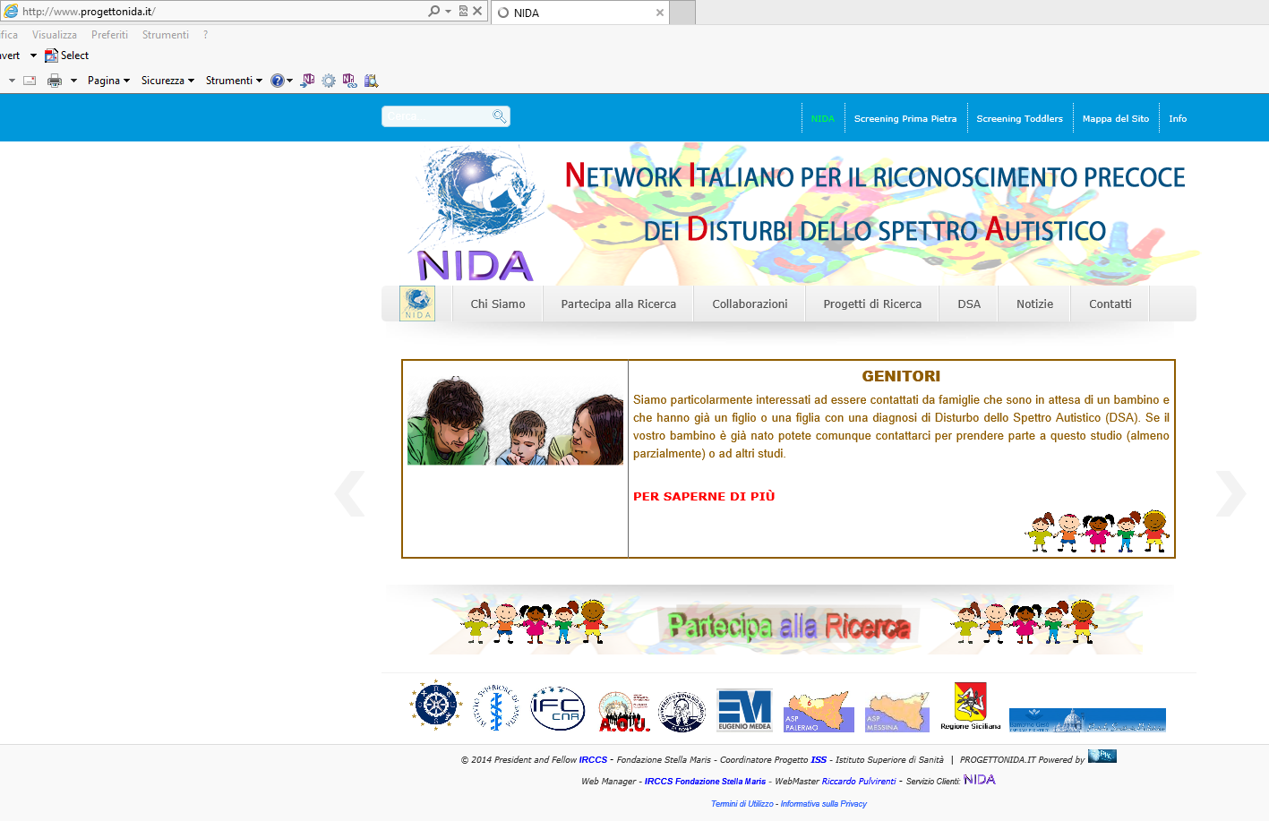Open the ? help menu

(205, 35)
